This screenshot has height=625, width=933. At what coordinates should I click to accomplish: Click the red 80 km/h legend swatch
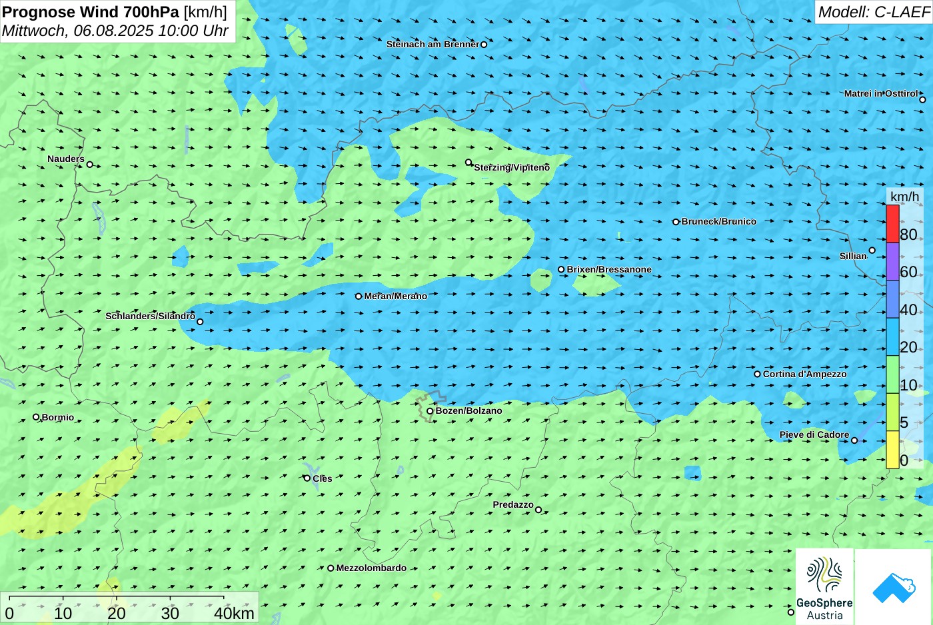click(892, 224)
